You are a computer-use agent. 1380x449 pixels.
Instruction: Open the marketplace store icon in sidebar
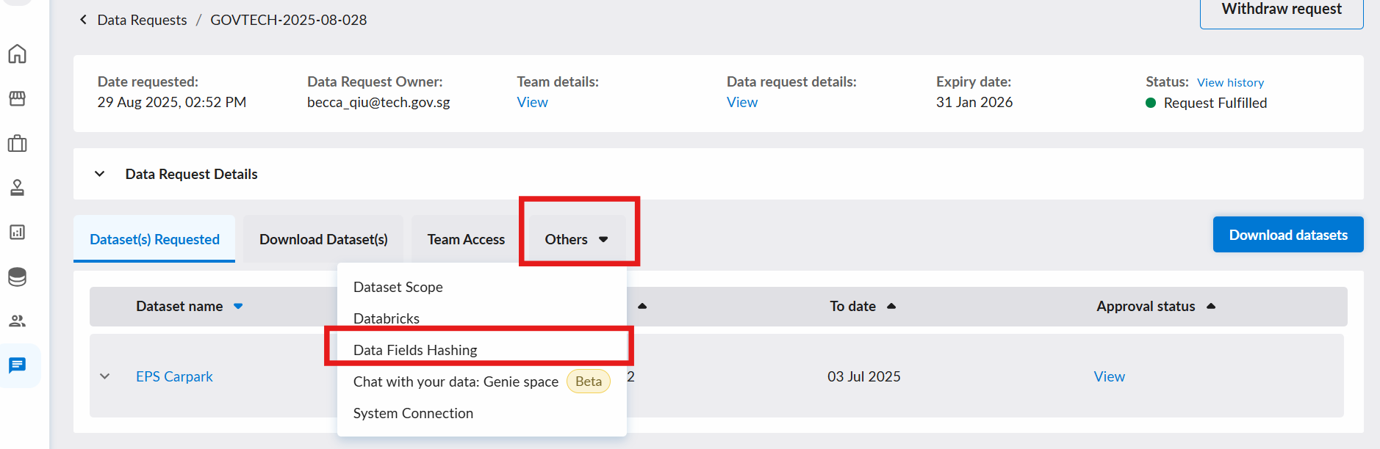pos(17,98)
